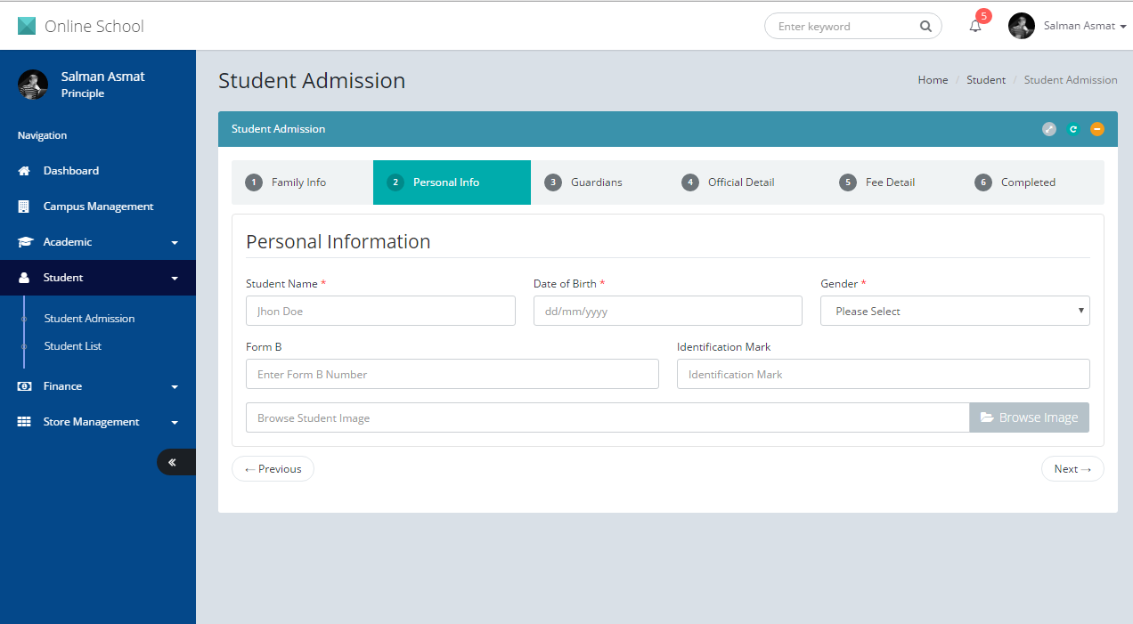Click the Online School logo icon

point(27,27)
